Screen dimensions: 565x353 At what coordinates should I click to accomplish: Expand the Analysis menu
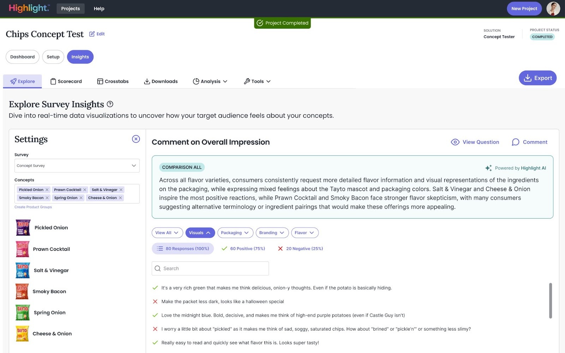click(210, 81)
